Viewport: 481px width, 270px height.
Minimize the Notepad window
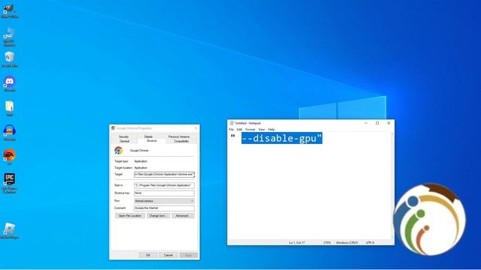pos(366,123)
